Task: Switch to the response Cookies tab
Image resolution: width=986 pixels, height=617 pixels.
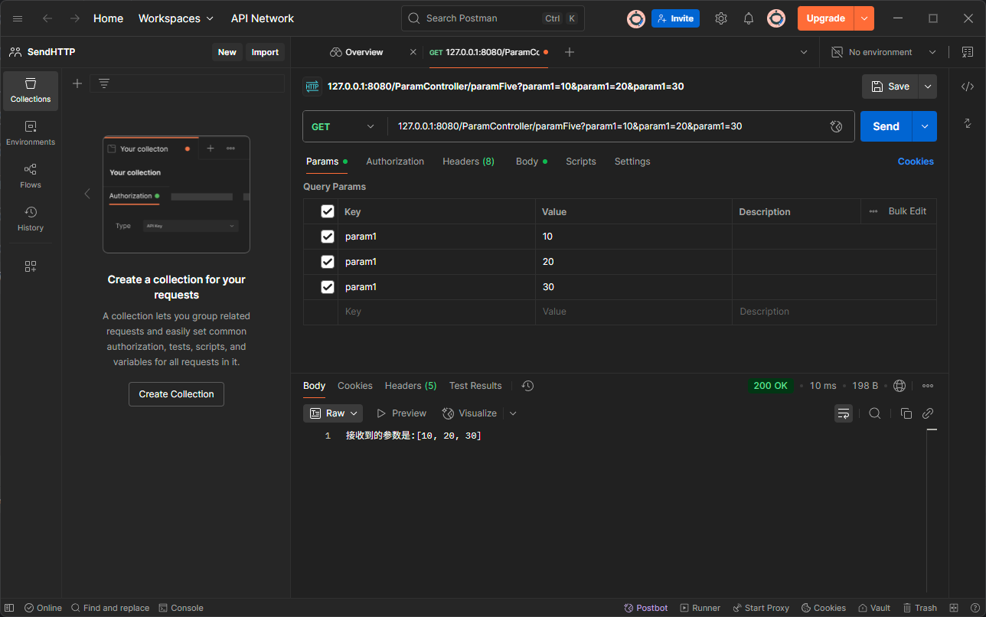Action: [x=355, y=386]
